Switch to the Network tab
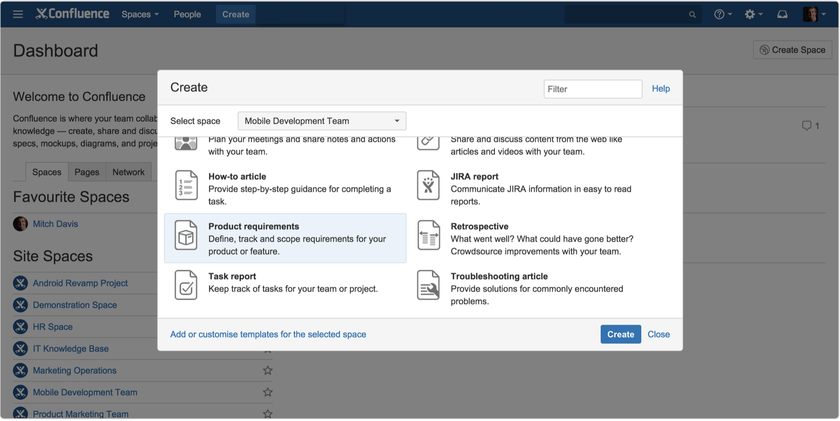 [128, 172]
